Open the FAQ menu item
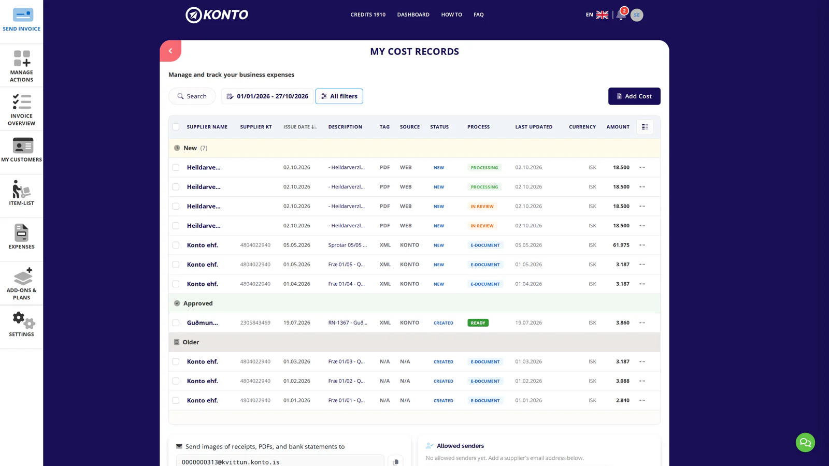The width and height of the screenshot is (829, 466). click(478, 14)
